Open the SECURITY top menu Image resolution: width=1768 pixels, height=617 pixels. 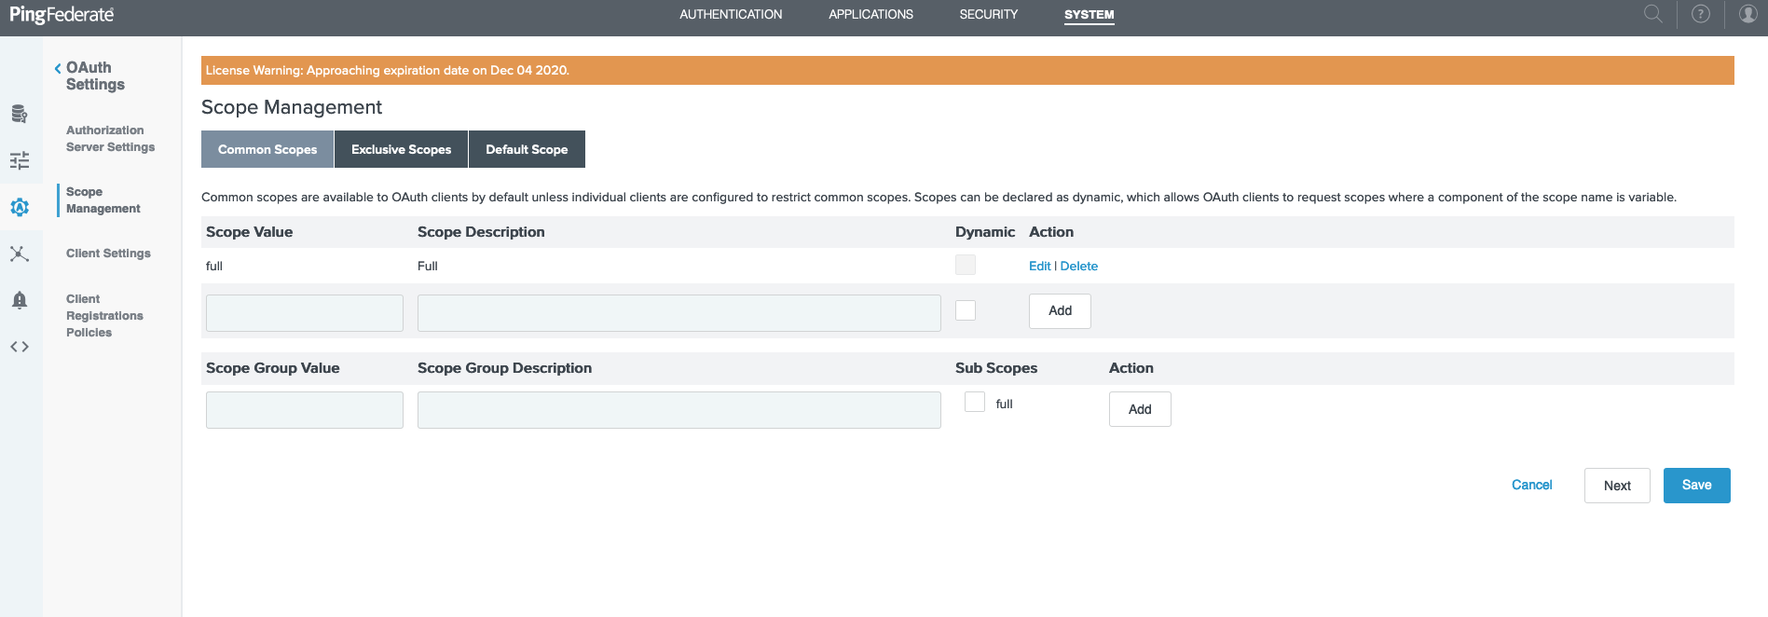[x=988, y=14]
